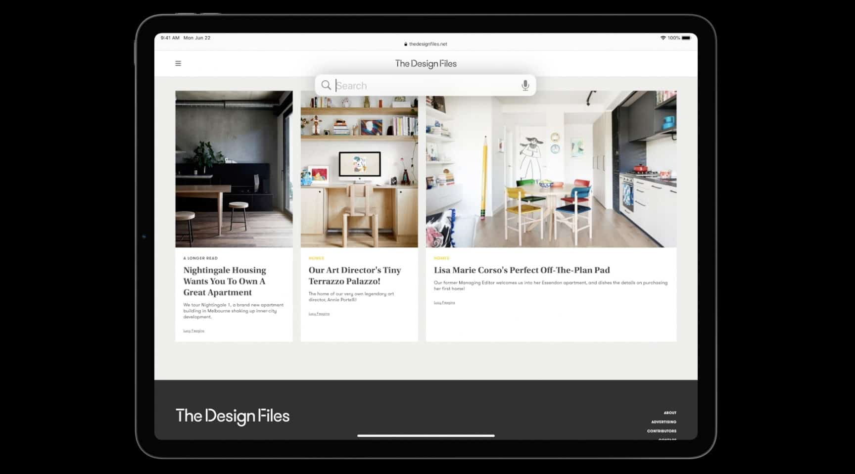Screen dimensions: 855x474
Task: Go to the About footer link
Action: coord(669,413)
